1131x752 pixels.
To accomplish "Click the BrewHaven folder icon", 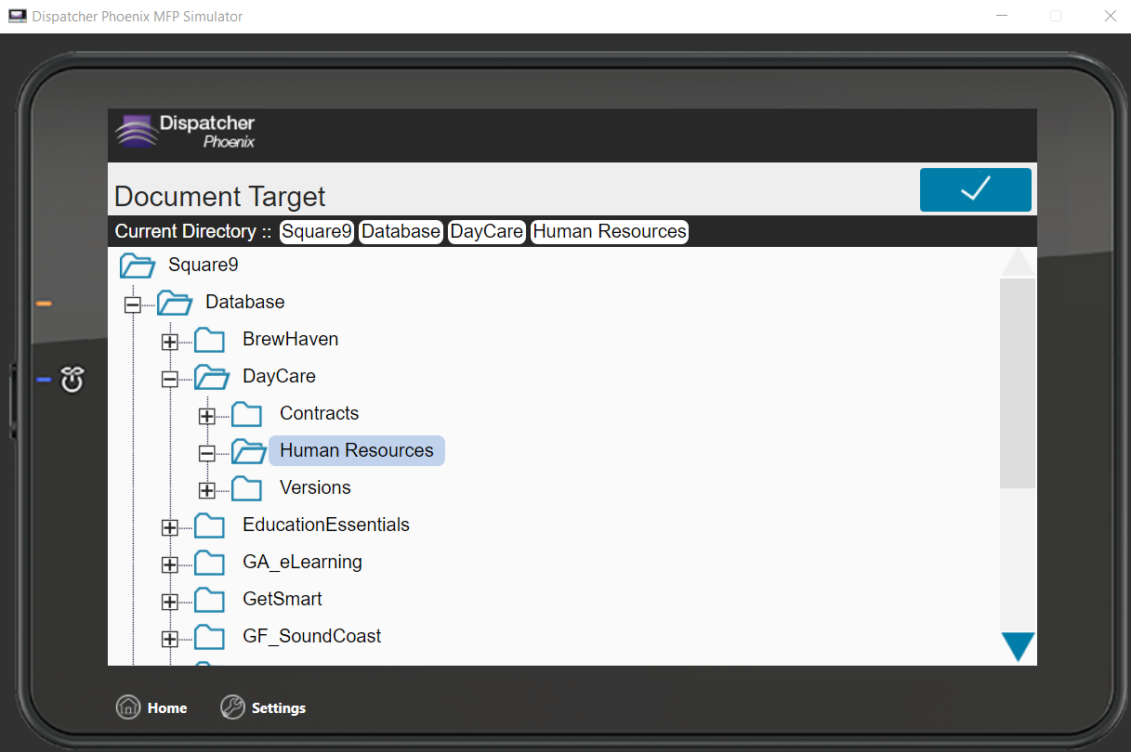I will tap(210, 340).
